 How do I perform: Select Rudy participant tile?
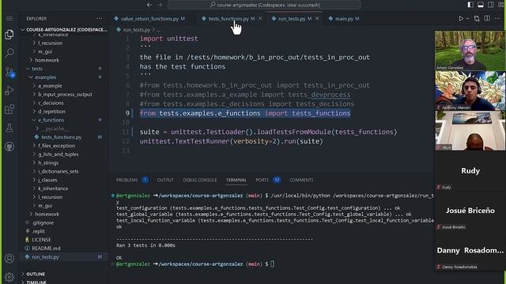(x=470, y=171)
